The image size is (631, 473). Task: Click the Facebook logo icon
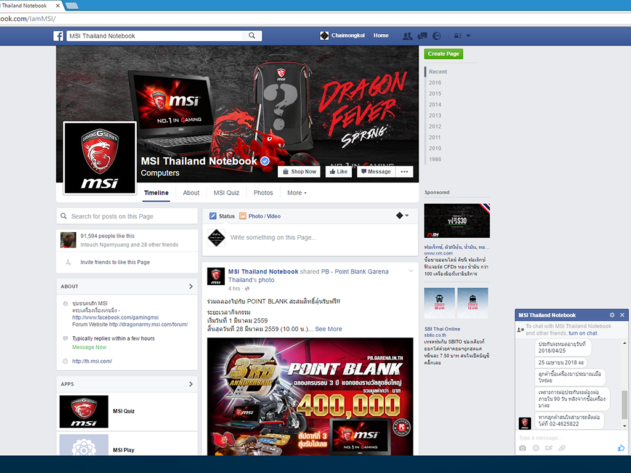pyautogui.click(x=59, y=36)
